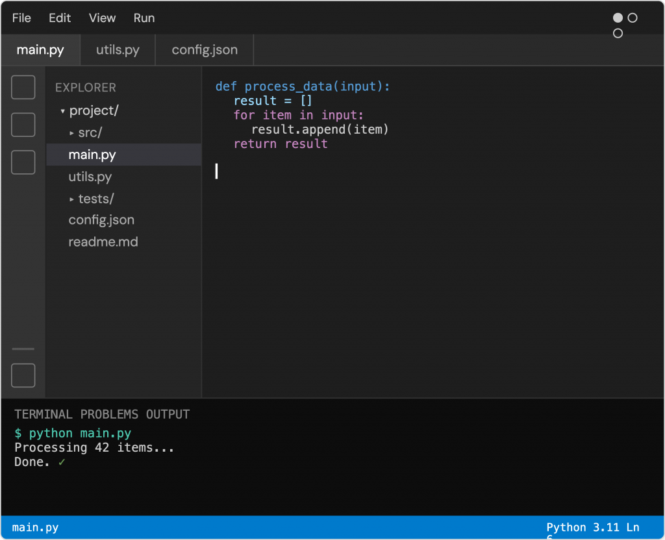The width and height of the screenshot is (665, 540).
Task: Click the 'def process_data(input):' code line
Action: point(303,86)
